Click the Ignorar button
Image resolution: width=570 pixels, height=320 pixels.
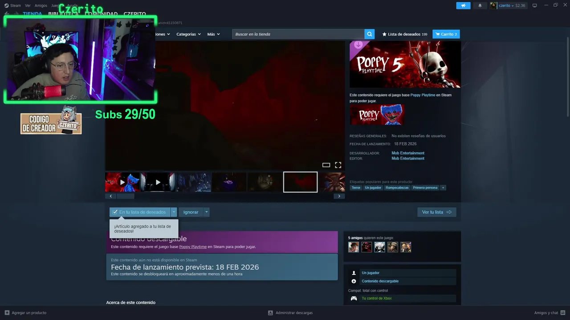pyautogui.click(x=191, y=212)
